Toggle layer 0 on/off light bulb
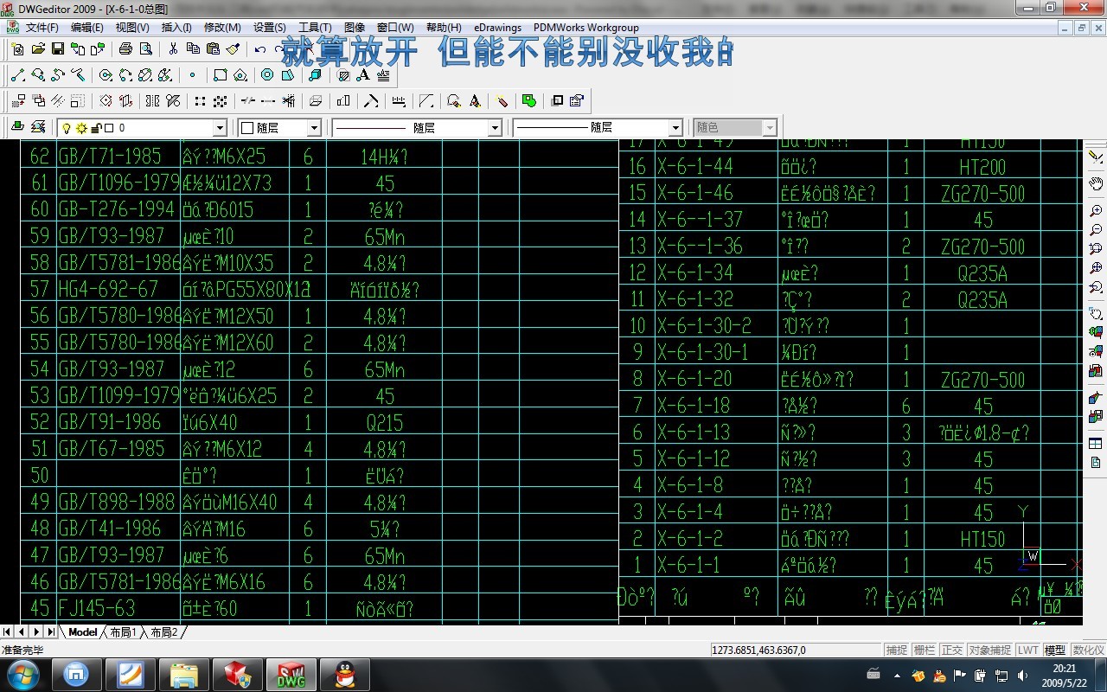 (67, 128)
